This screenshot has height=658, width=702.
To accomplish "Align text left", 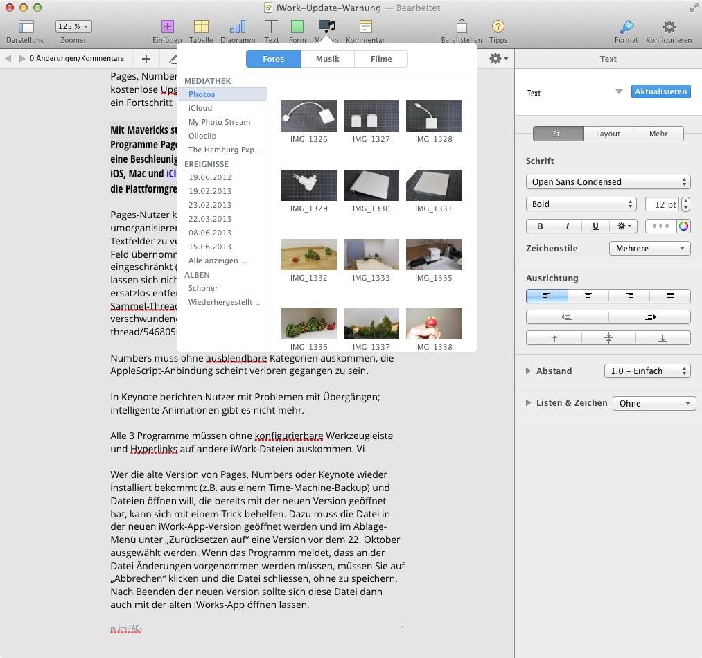I will 547,296.
